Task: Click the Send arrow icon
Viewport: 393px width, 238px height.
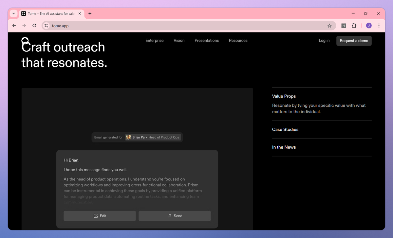Action: point(170,216)
